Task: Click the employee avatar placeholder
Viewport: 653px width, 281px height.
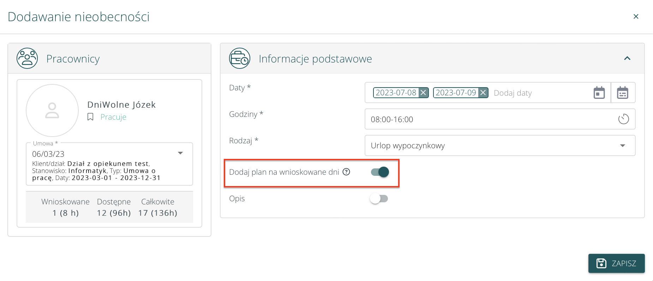Action: pos(52,110)
